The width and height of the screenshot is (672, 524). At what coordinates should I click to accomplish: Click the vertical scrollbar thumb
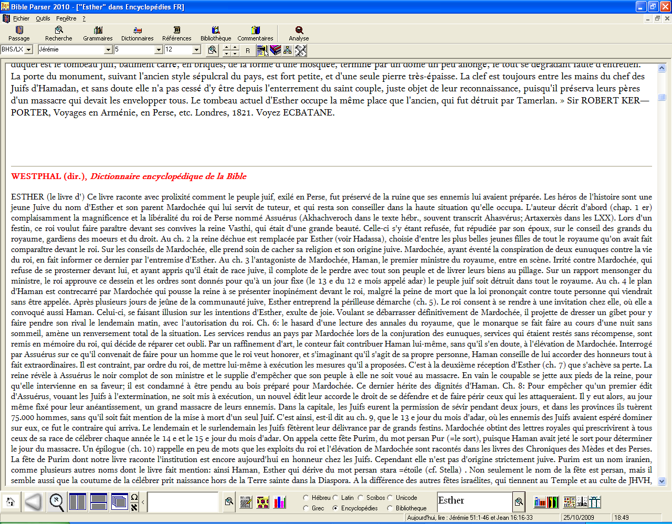click(x=661, y=97)
